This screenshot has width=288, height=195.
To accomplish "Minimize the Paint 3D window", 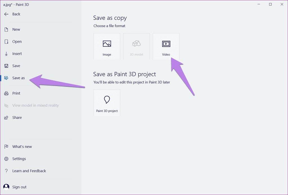I will [x=259, y=4].
